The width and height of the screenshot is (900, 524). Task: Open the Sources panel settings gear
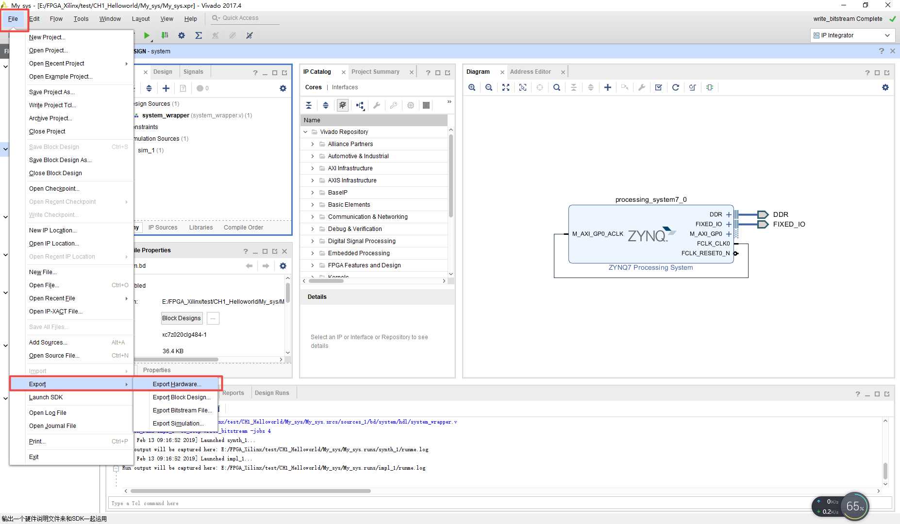click(283, 88)
